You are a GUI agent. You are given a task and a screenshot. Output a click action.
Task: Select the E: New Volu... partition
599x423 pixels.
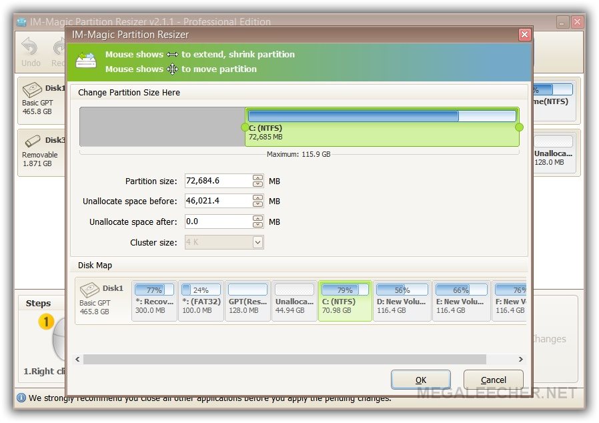[461, 301]
